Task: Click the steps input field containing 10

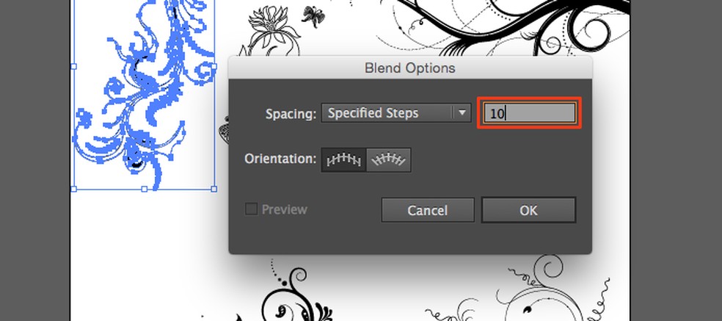Action: (x=530, y=113)
